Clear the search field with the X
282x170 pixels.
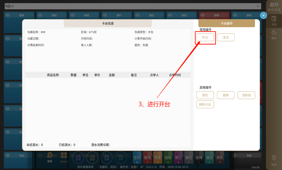coord(258,6)
